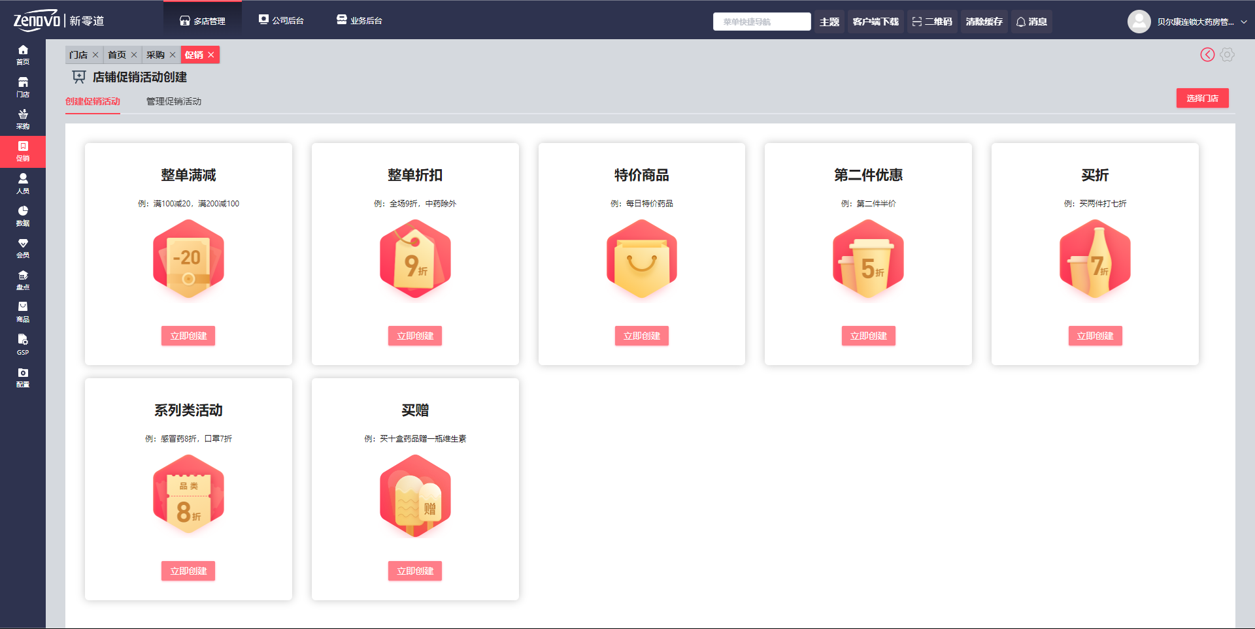Viewport: 1255px width, 629px height.
Task: Click the red back arrow circle icon
Action: 1207,55
